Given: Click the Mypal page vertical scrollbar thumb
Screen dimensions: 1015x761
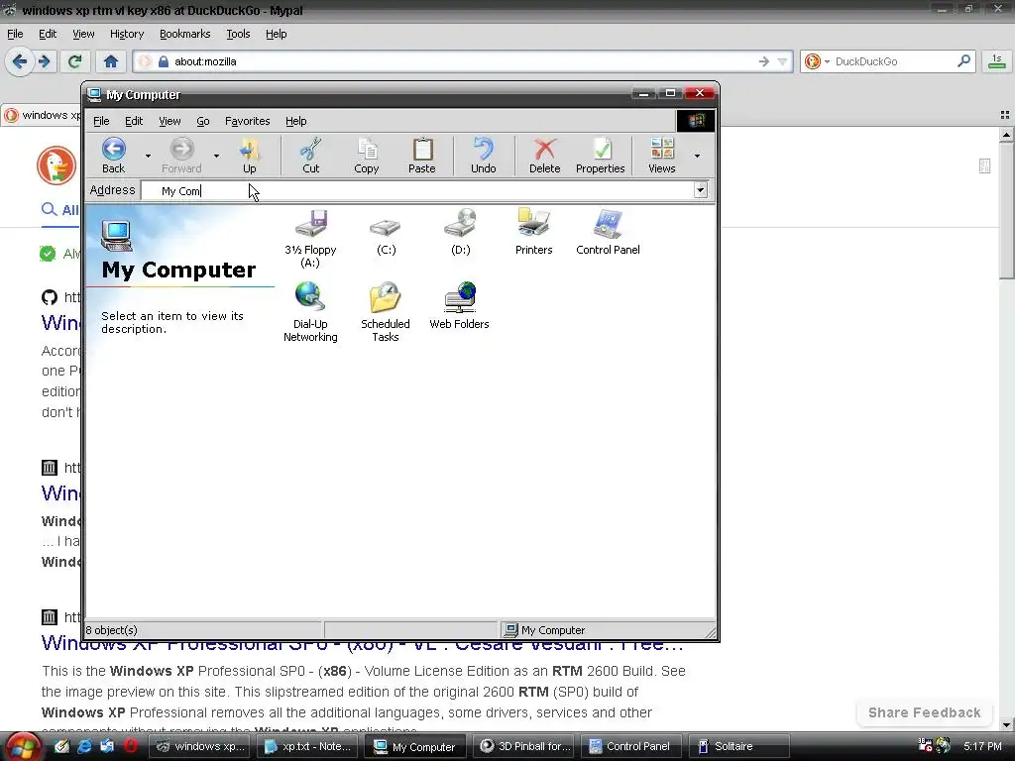Looking at the screenshot, I should point(1006,210).
